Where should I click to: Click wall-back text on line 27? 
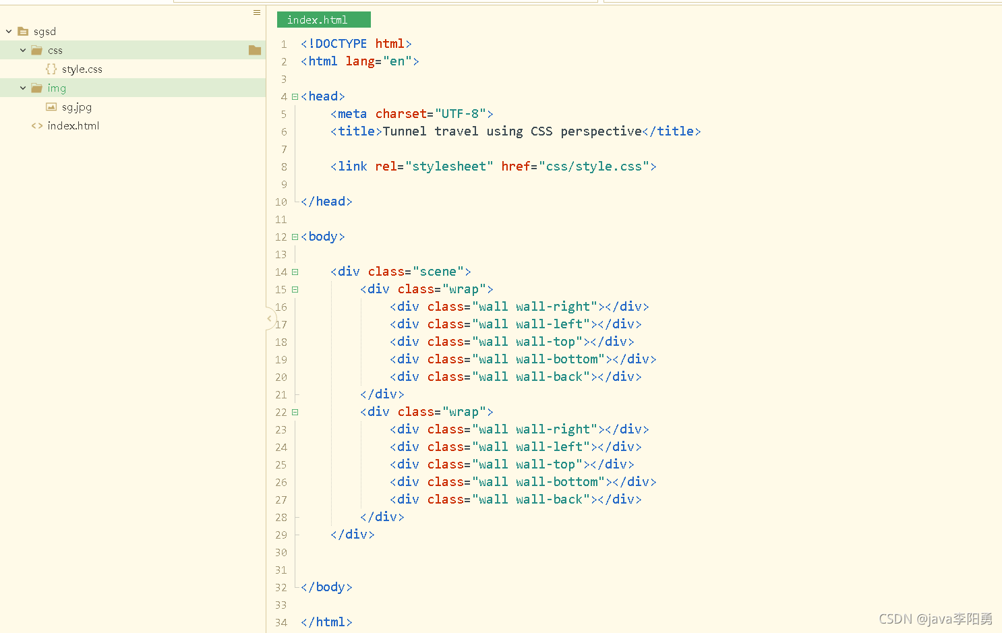pyautogui.click(x=550, y=500)
